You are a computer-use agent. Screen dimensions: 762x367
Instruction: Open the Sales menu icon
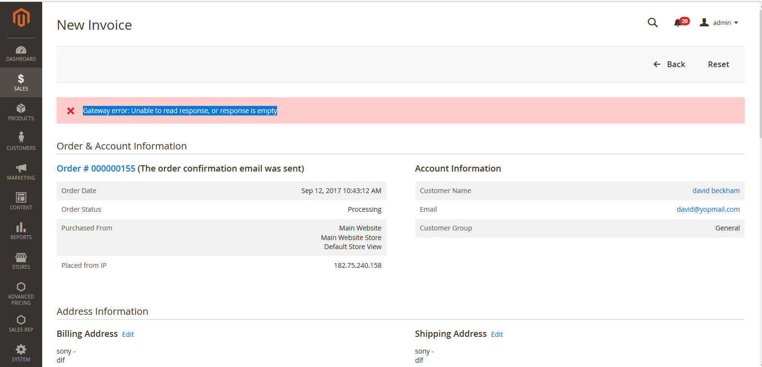pyautogui.click(x=21, y=79)
